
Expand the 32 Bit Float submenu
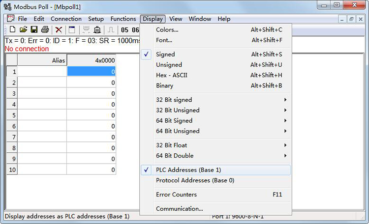(216, 145)
